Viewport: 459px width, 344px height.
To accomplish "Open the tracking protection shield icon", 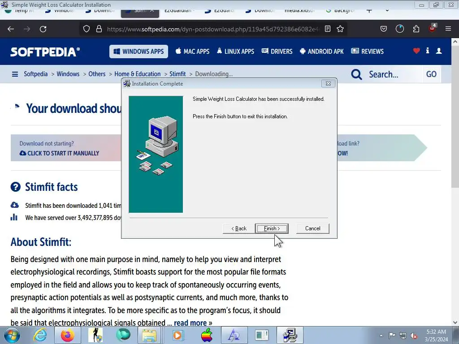I will pos(87,29).
